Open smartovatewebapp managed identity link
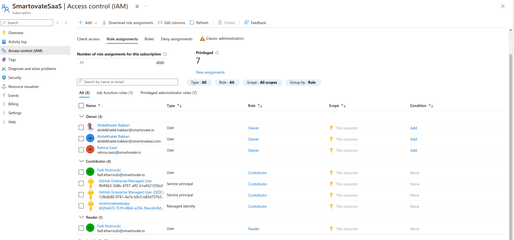The width and height of the screenshot is (514, 240). [114, 203]
